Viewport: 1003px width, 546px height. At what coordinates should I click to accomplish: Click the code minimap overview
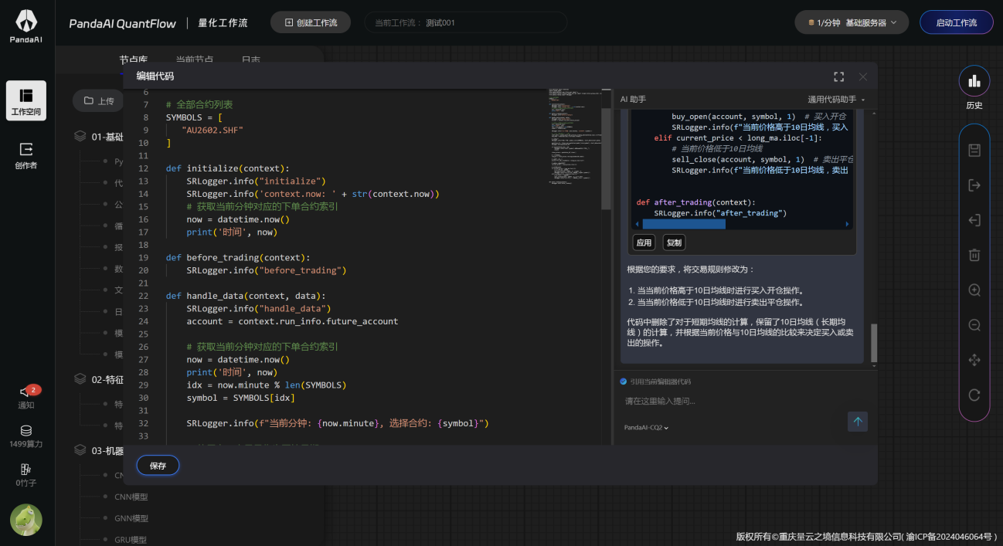pos(575,136)
